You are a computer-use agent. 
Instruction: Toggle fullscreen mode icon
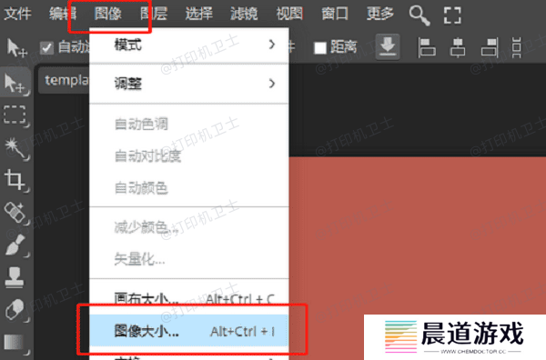click(452, 15)
